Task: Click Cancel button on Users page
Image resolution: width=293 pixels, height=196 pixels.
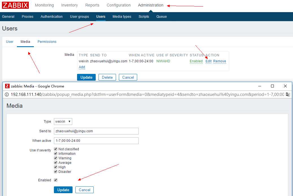Action: click(x=128, y=77)
